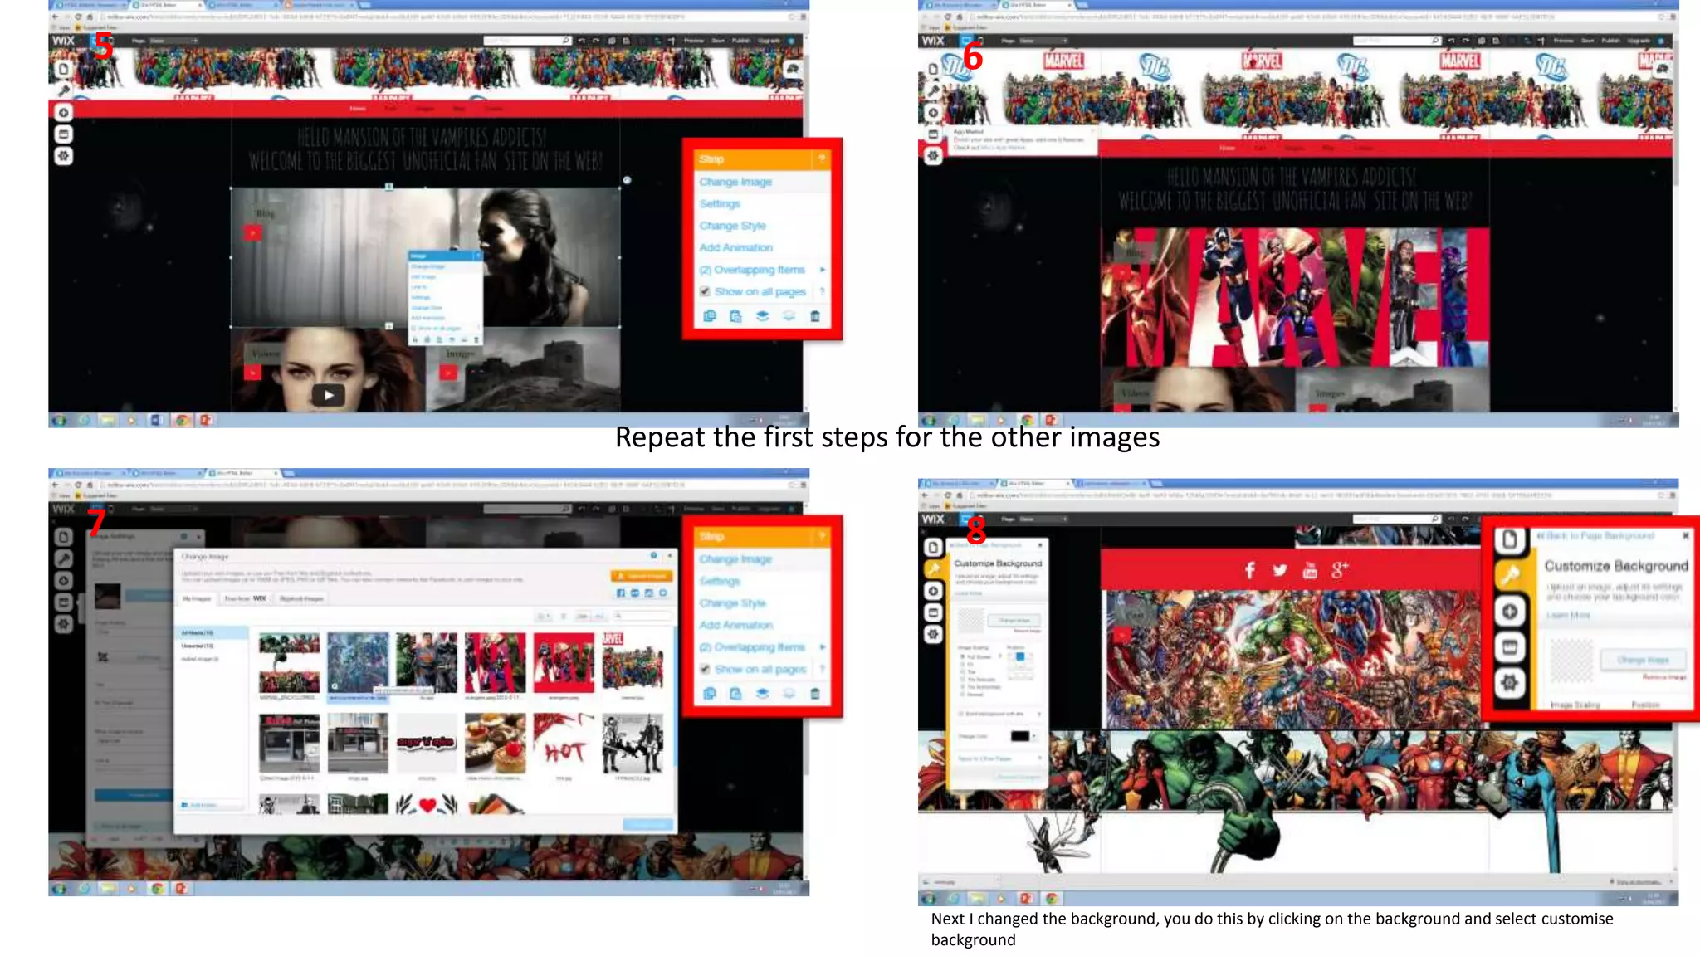Expand Overlapping Items arrow in step 5 menu
This screenshot has width=1700, height=956.
(822, 270)
